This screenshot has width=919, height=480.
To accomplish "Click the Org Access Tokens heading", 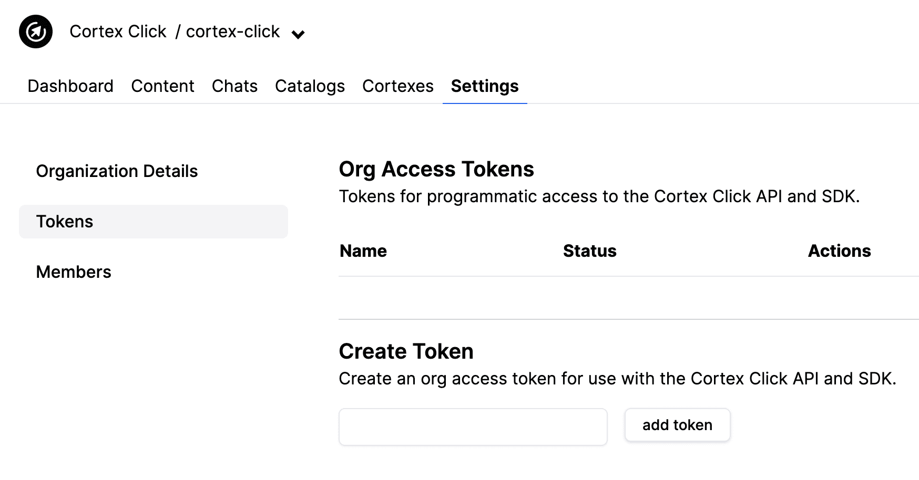I will click(436, 169).
